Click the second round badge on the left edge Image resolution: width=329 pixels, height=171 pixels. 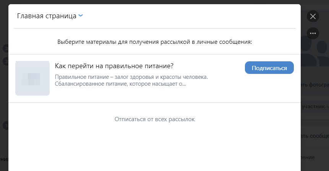[x=6, y=61]
